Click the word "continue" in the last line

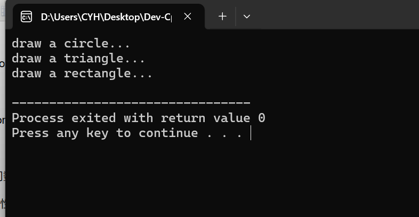[x=168, y=133]
